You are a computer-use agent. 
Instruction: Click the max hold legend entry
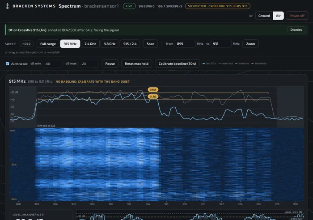click(x=226, y=63)
